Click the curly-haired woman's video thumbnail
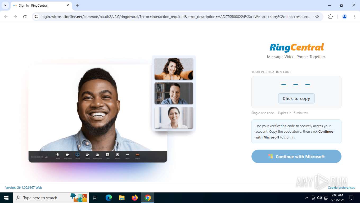Screen dimensions: 360x203 (x=174, y=69)
